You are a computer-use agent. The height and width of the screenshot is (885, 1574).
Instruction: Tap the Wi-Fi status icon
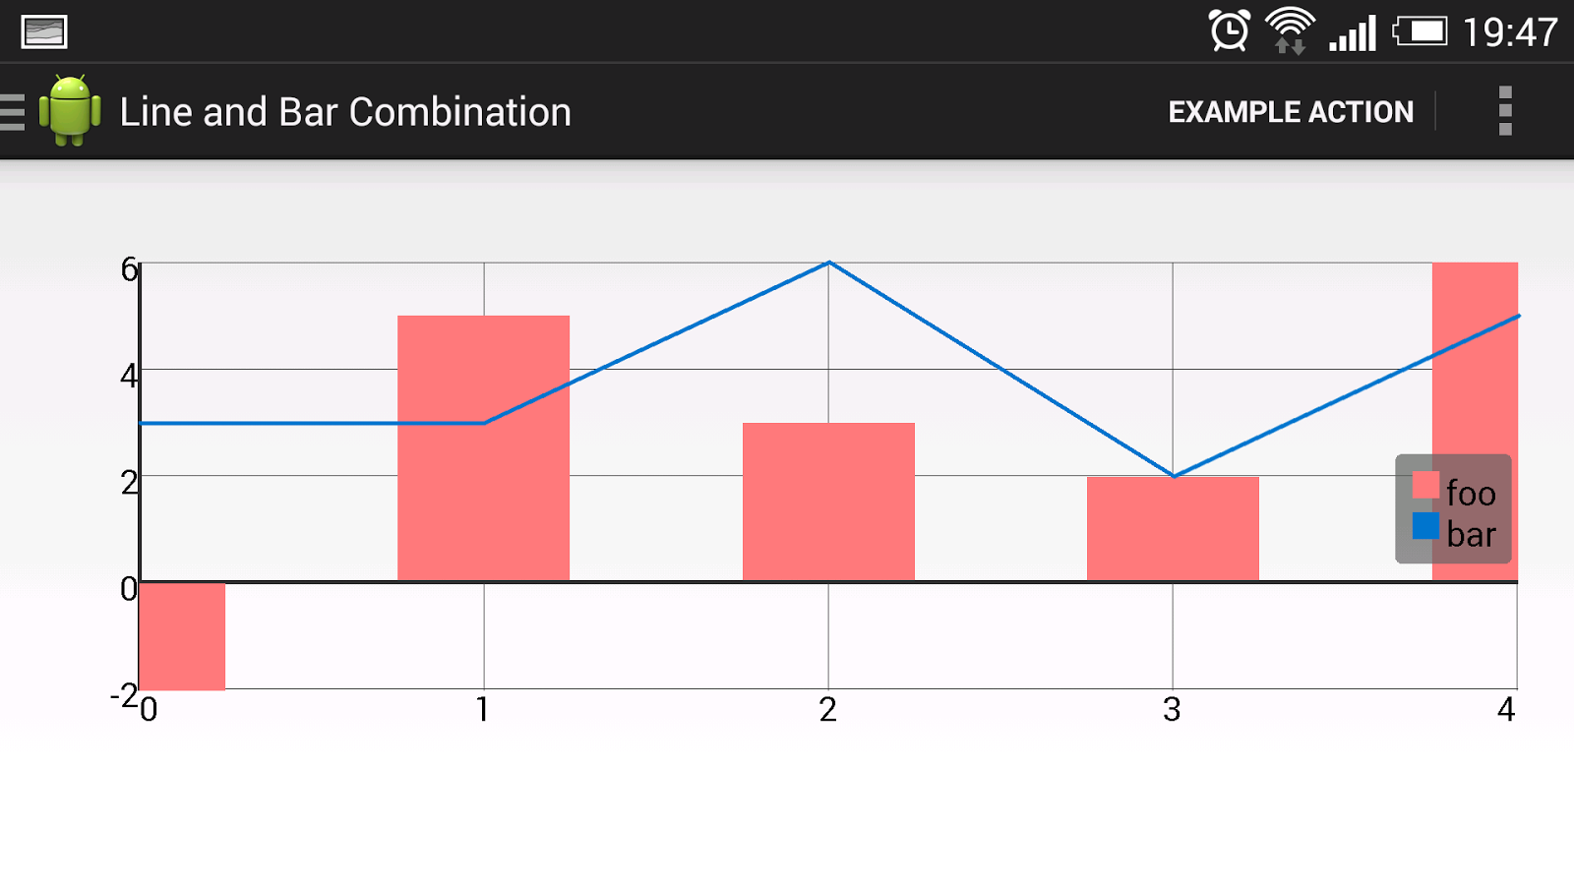point(1290,31)
